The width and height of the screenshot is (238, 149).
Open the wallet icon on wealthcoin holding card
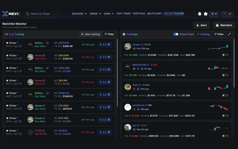[x=227, y=116]
